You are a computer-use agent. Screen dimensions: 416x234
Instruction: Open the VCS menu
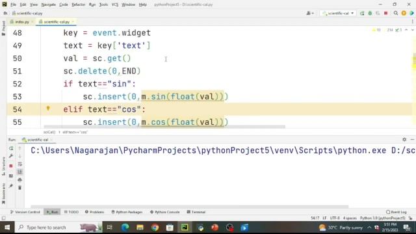click(114, 5)
